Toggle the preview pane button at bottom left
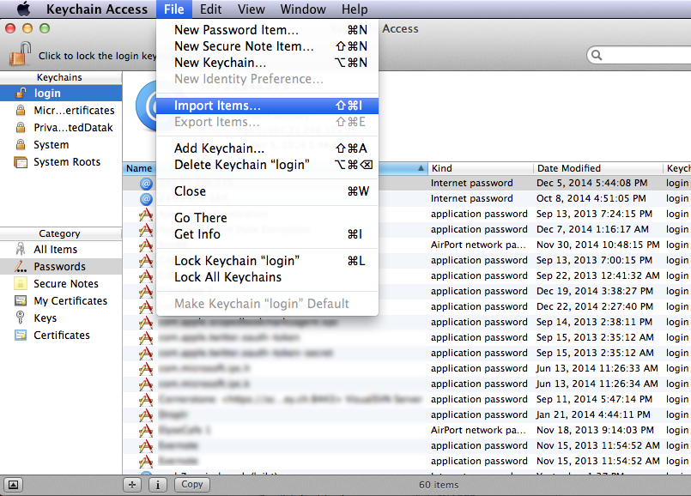This screenshot has height=496, width=691. (13, 485)
